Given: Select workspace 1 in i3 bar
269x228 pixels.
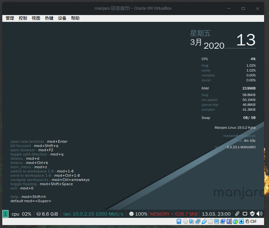Looking at the screenshot, I should [x=5, y=214].
